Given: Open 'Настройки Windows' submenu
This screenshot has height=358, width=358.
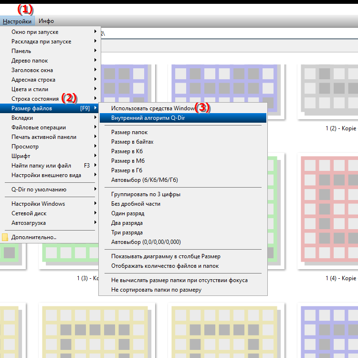Looking at the screenshot, I should coord(38,204).
